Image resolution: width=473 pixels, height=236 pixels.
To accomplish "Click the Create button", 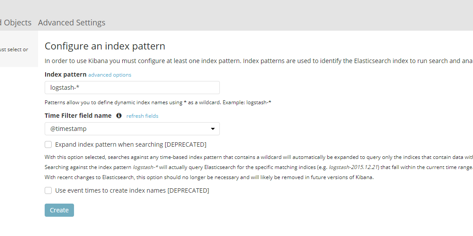I will point(59,210).
